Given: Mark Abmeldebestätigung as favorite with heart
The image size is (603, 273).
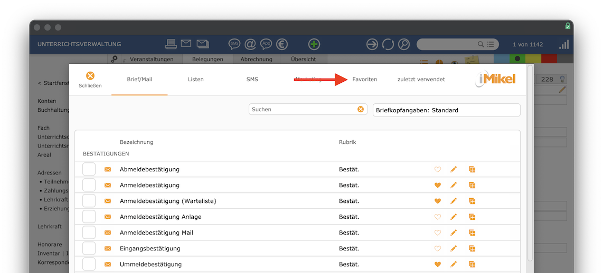Looking at the screenshot, I should (x=437, y=169).
